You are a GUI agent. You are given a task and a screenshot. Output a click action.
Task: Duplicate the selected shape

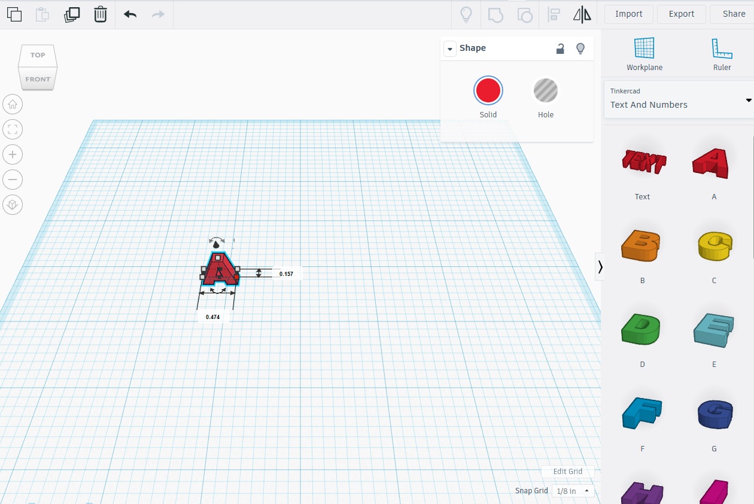72,14
